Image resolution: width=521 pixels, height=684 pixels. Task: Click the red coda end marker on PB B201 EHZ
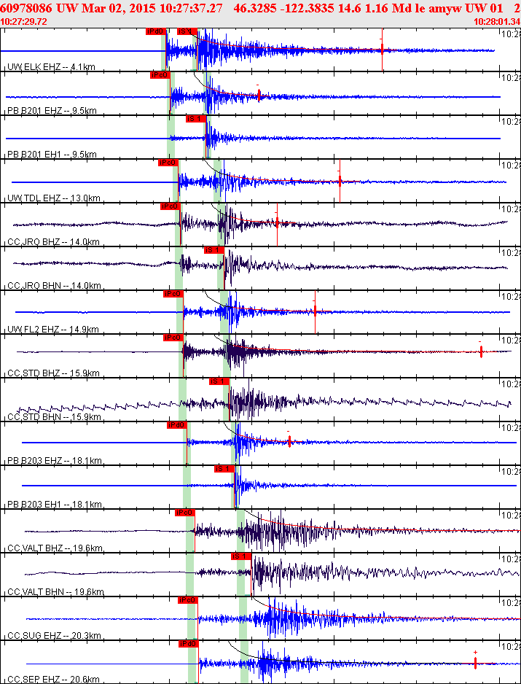click(x=259, y=95)
